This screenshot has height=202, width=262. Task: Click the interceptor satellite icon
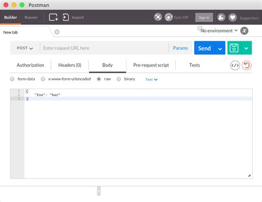[x=158, y=17]
